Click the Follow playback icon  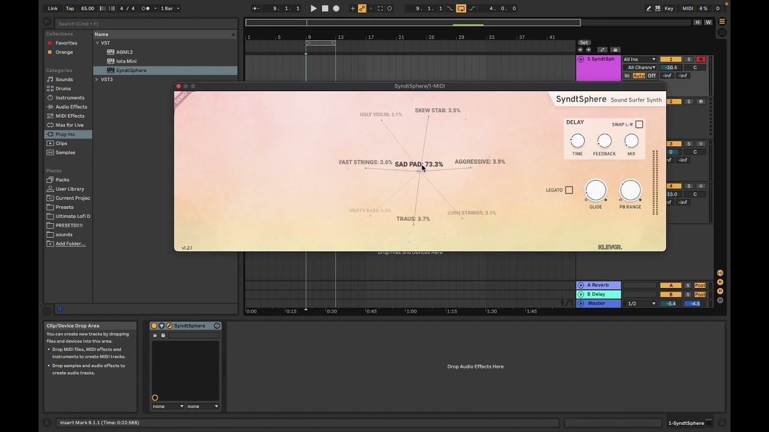[256, 8]
